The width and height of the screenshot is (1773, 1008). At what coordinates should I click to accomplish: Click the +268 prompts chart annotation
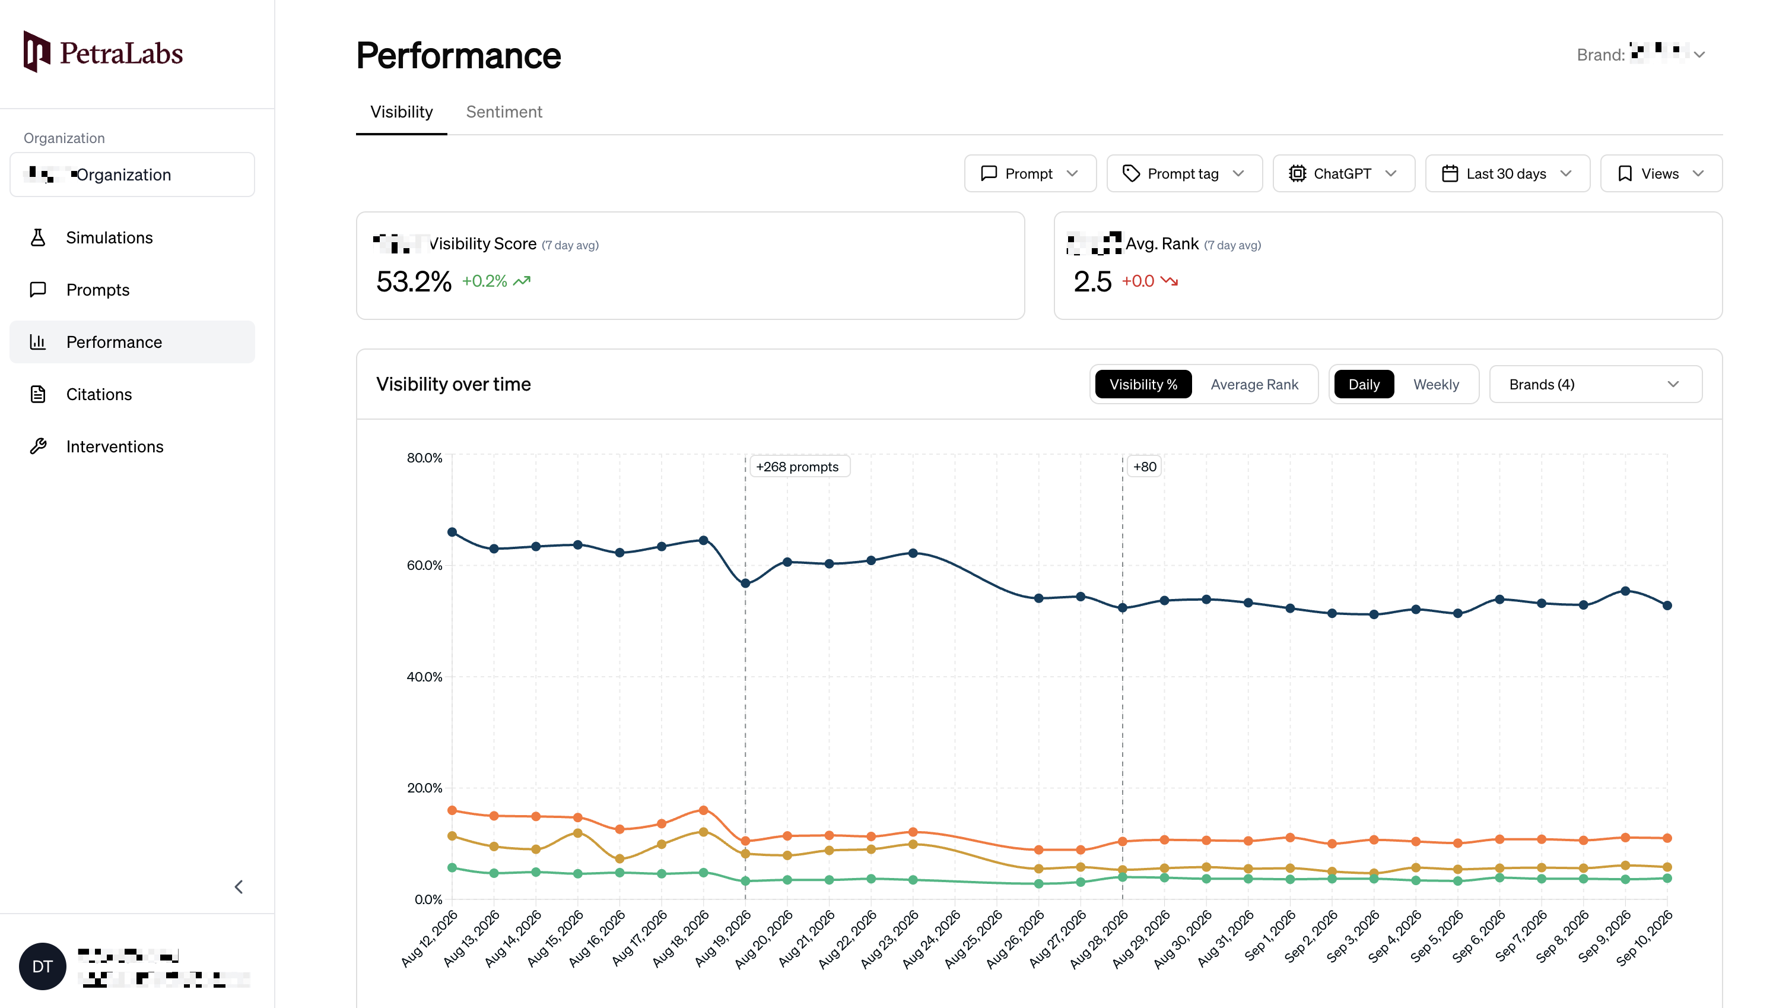click(x=799, y=466)
